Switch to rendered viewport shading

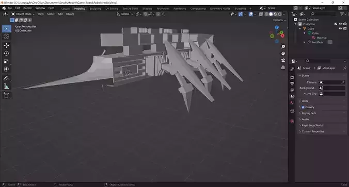[x=280, y=14]
